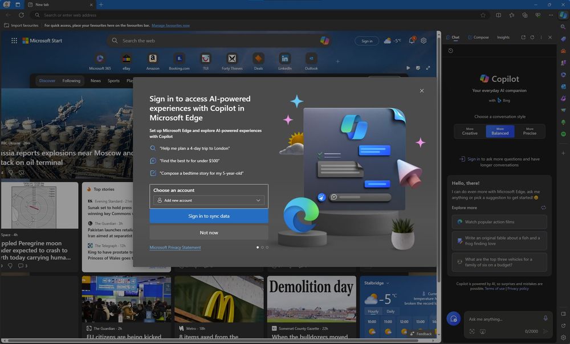Go to the second slide dot in the dialog
Viewport: 570px width, 344px height.
click(x=262, y=247)
